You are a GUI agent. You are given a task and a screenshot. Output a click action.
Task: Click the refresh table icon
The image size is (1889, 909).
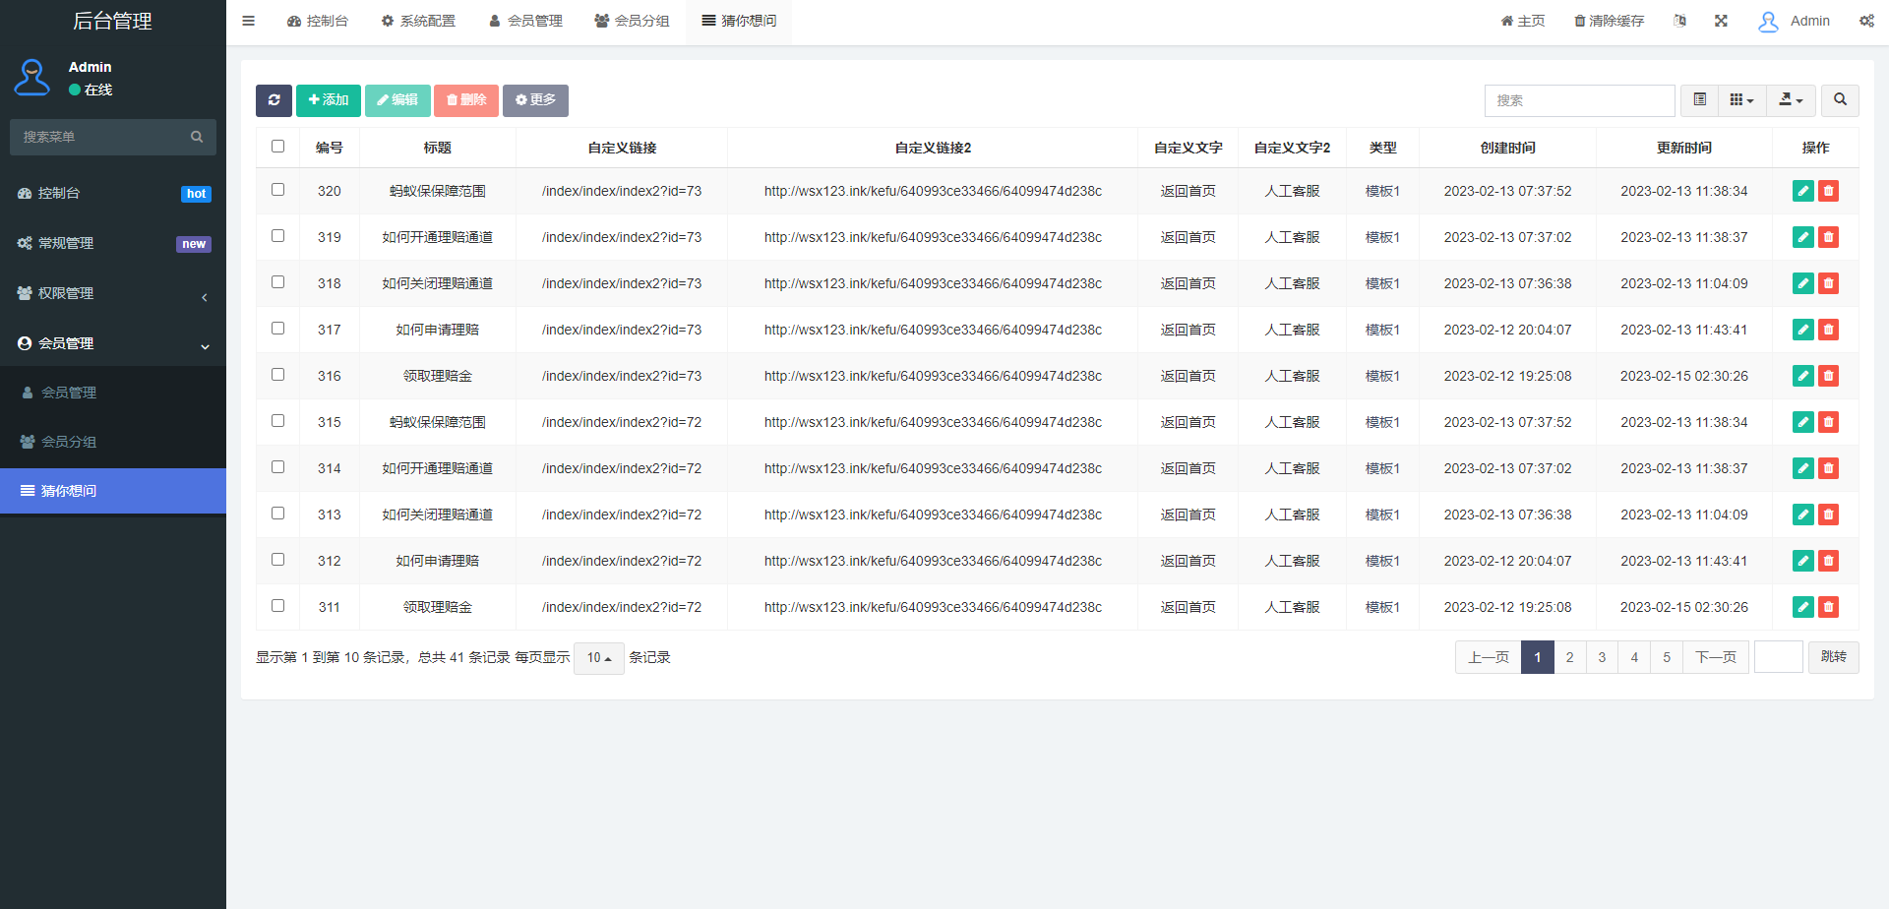[x=274, y=100]
